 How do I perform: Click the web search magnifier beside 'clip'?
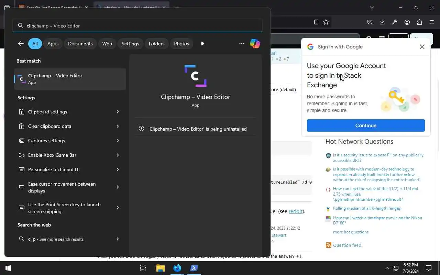[x=22, y=239]
